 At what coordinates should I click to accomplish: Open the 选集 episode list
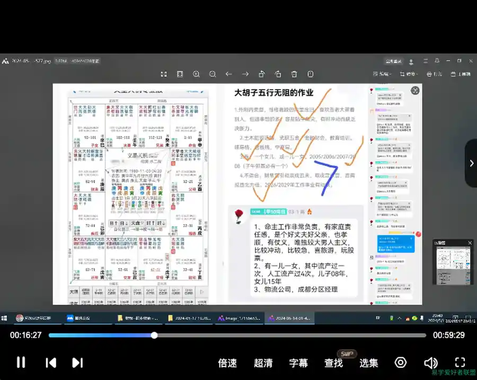coord(369,363)
